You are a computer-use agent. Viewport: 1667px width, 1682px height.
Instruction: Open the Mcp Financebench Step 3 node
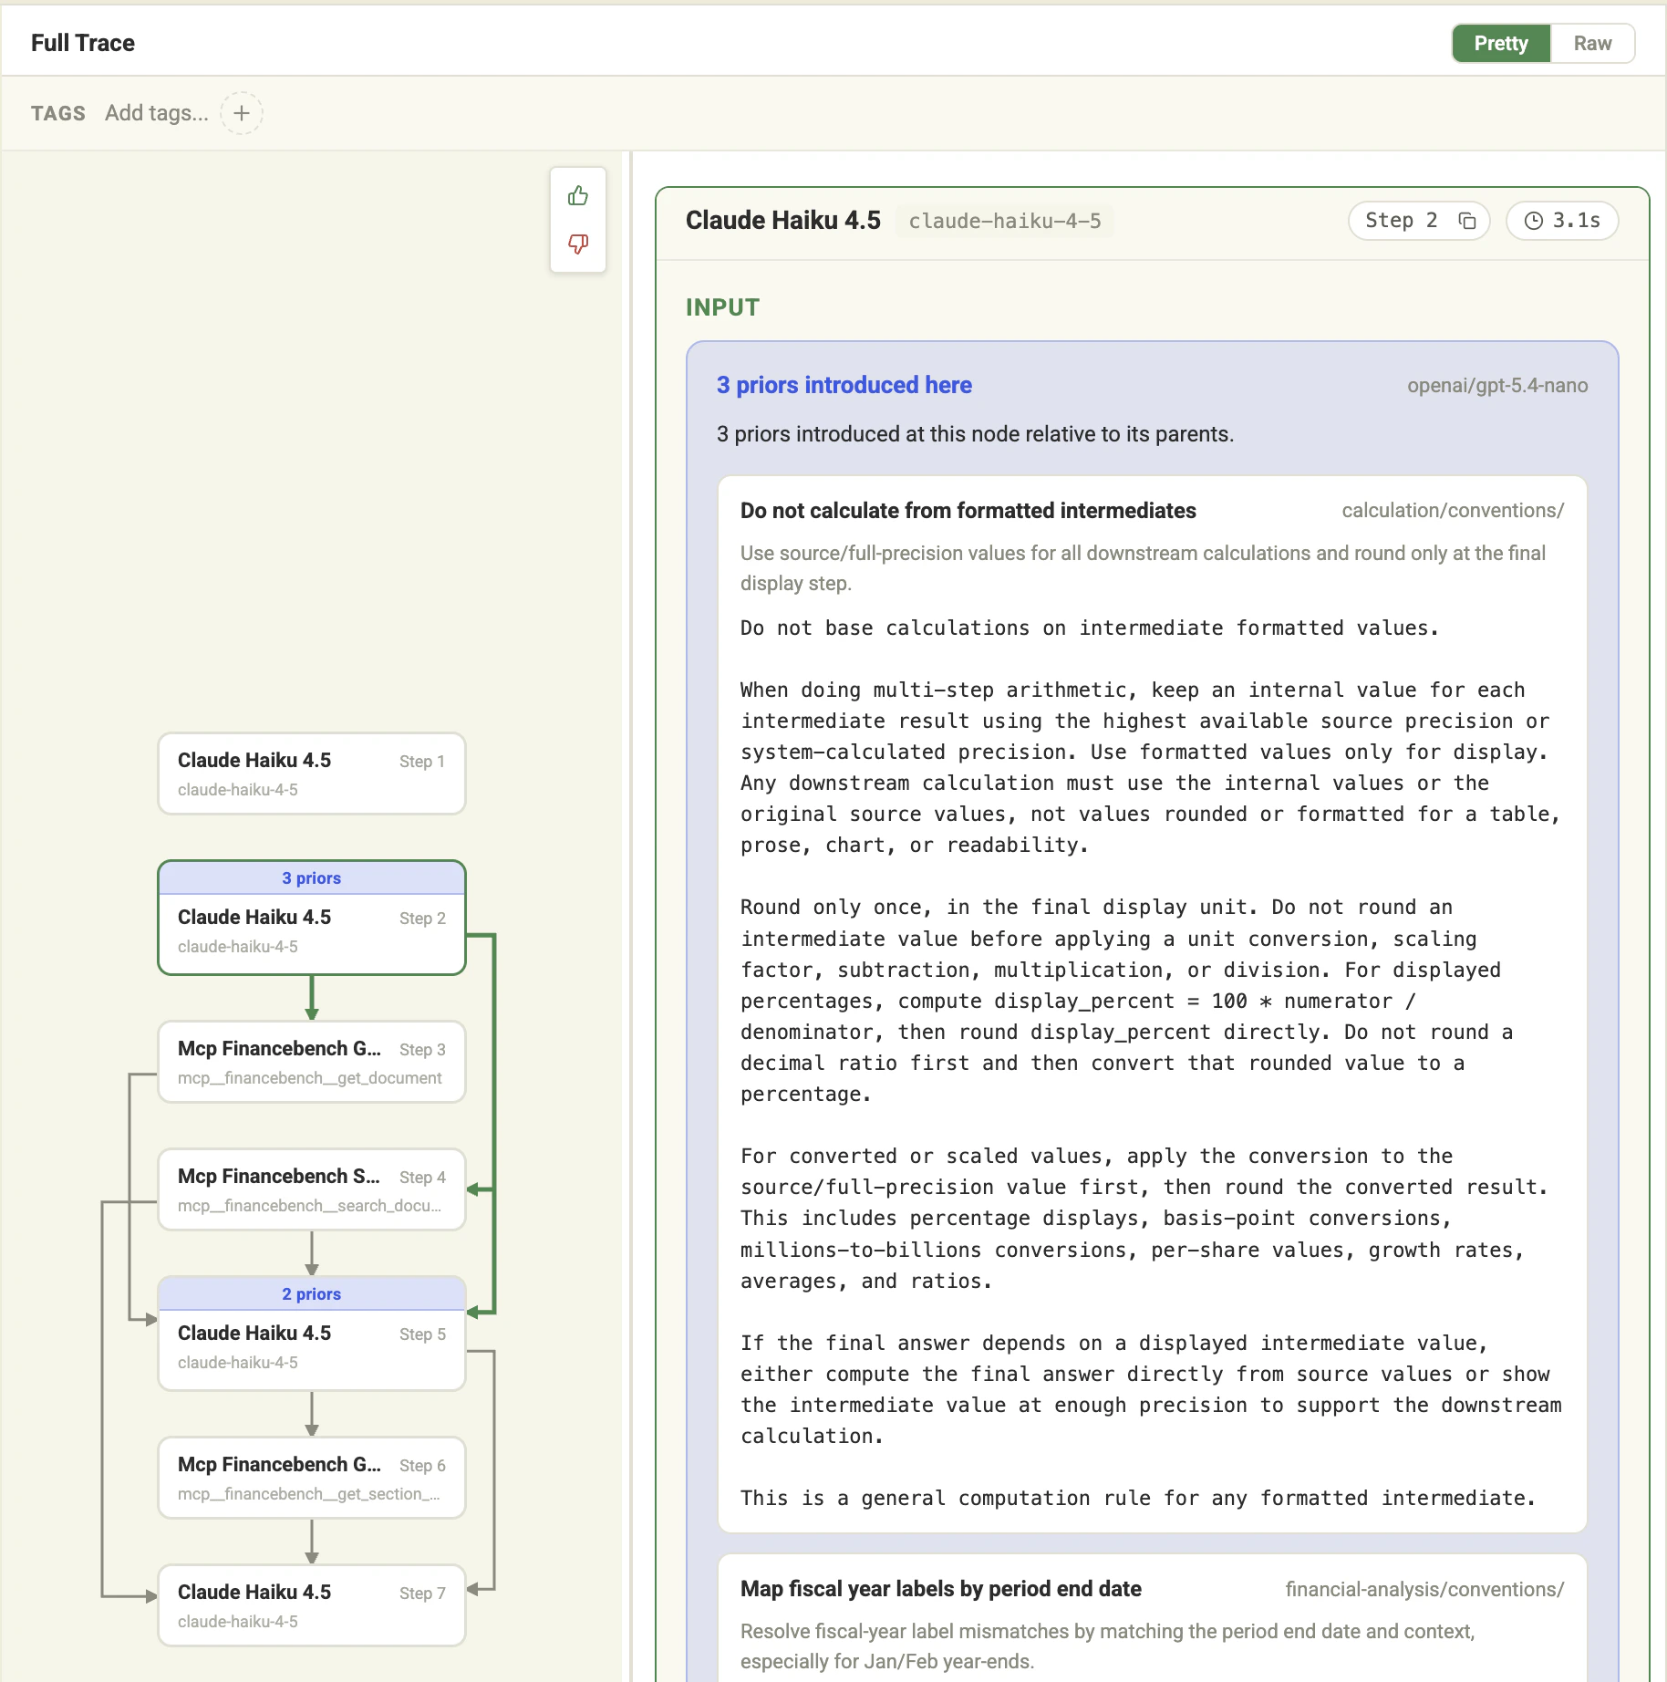pyautogui.click(x=312, y=1062)
